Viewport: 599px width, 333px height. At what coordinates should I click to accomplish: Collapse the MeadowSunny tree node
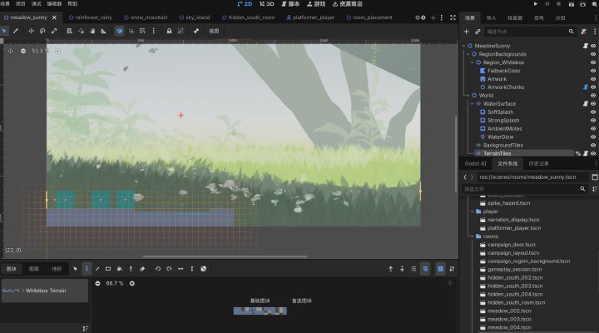pos(463,46)
